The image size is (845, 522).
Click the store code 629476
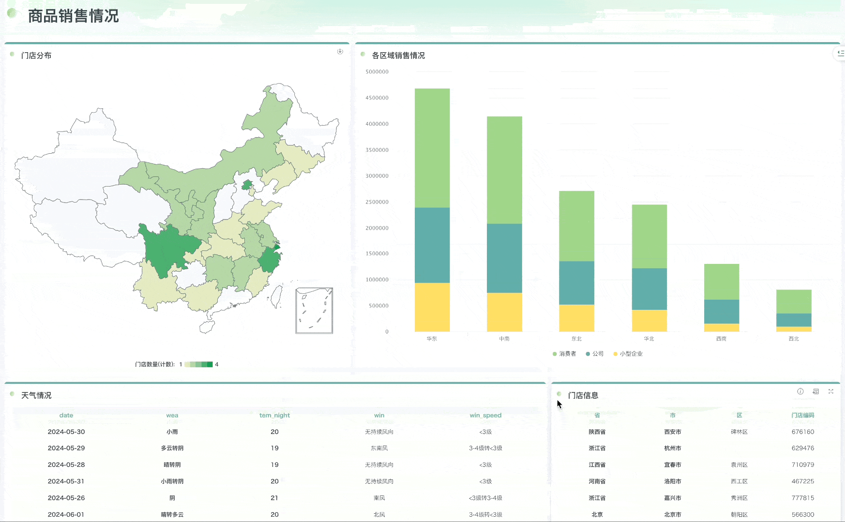pos(803,448)
